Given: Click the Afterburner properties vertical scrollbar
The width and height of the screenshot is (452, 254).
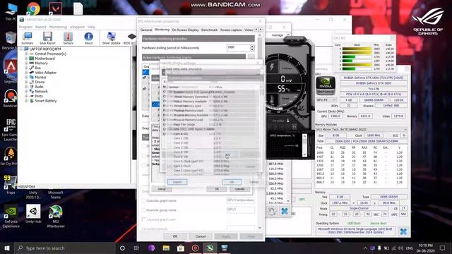Looking at the screenshot, I should pyautogui.click(x=260, y=131).
